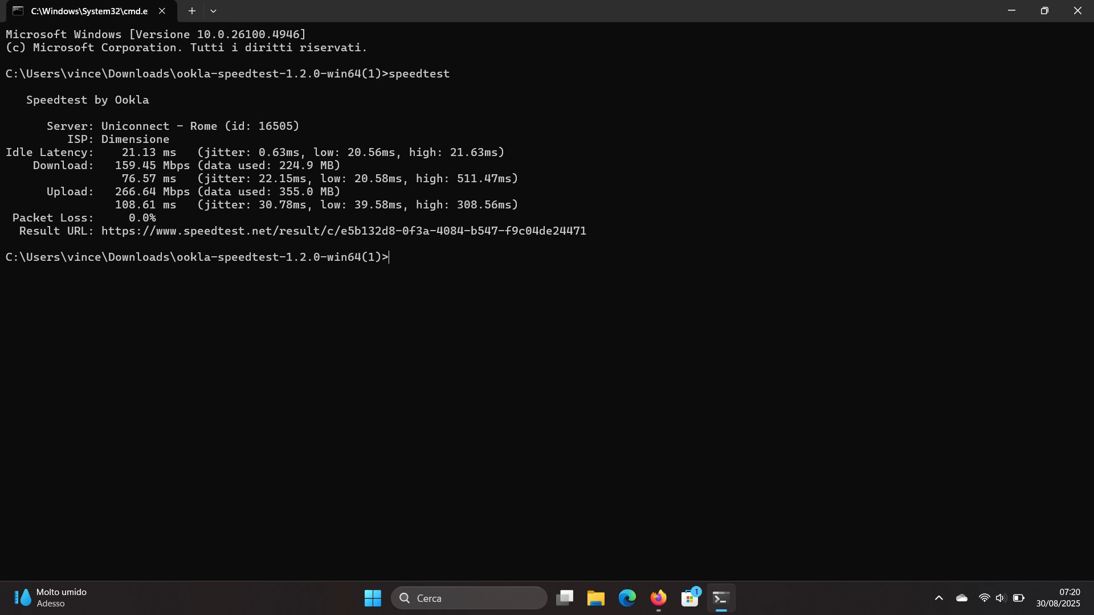Click the Cerca search box
The image size is (1094, 615).
[x=468, y=598]
